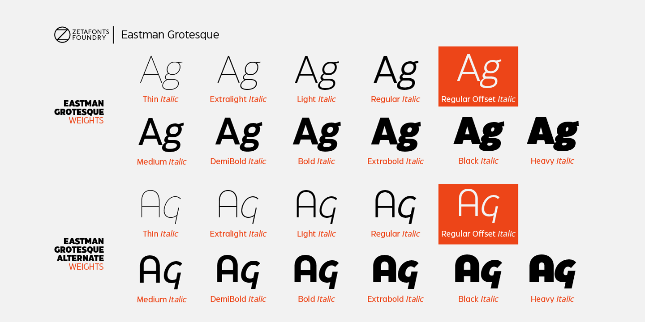Enable the Medium Italic variant

pyautogui.click(x=162, y=161)
